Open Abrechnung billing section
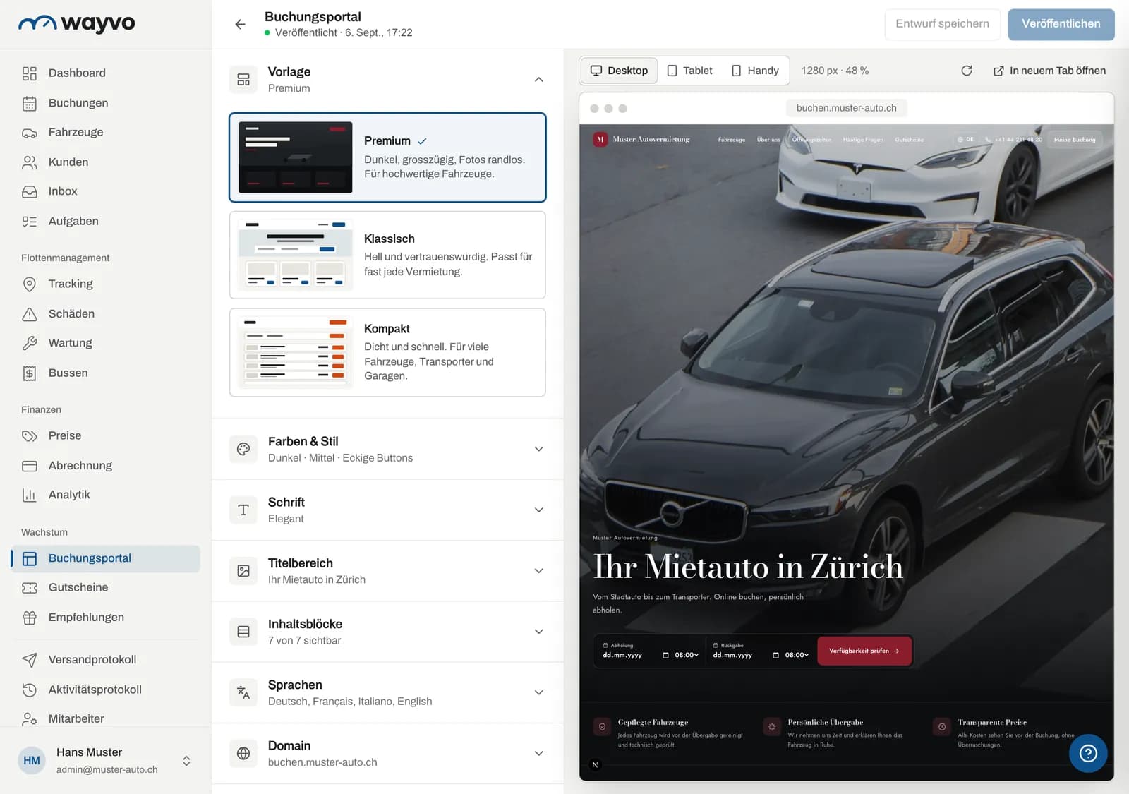 pos(106,466)
